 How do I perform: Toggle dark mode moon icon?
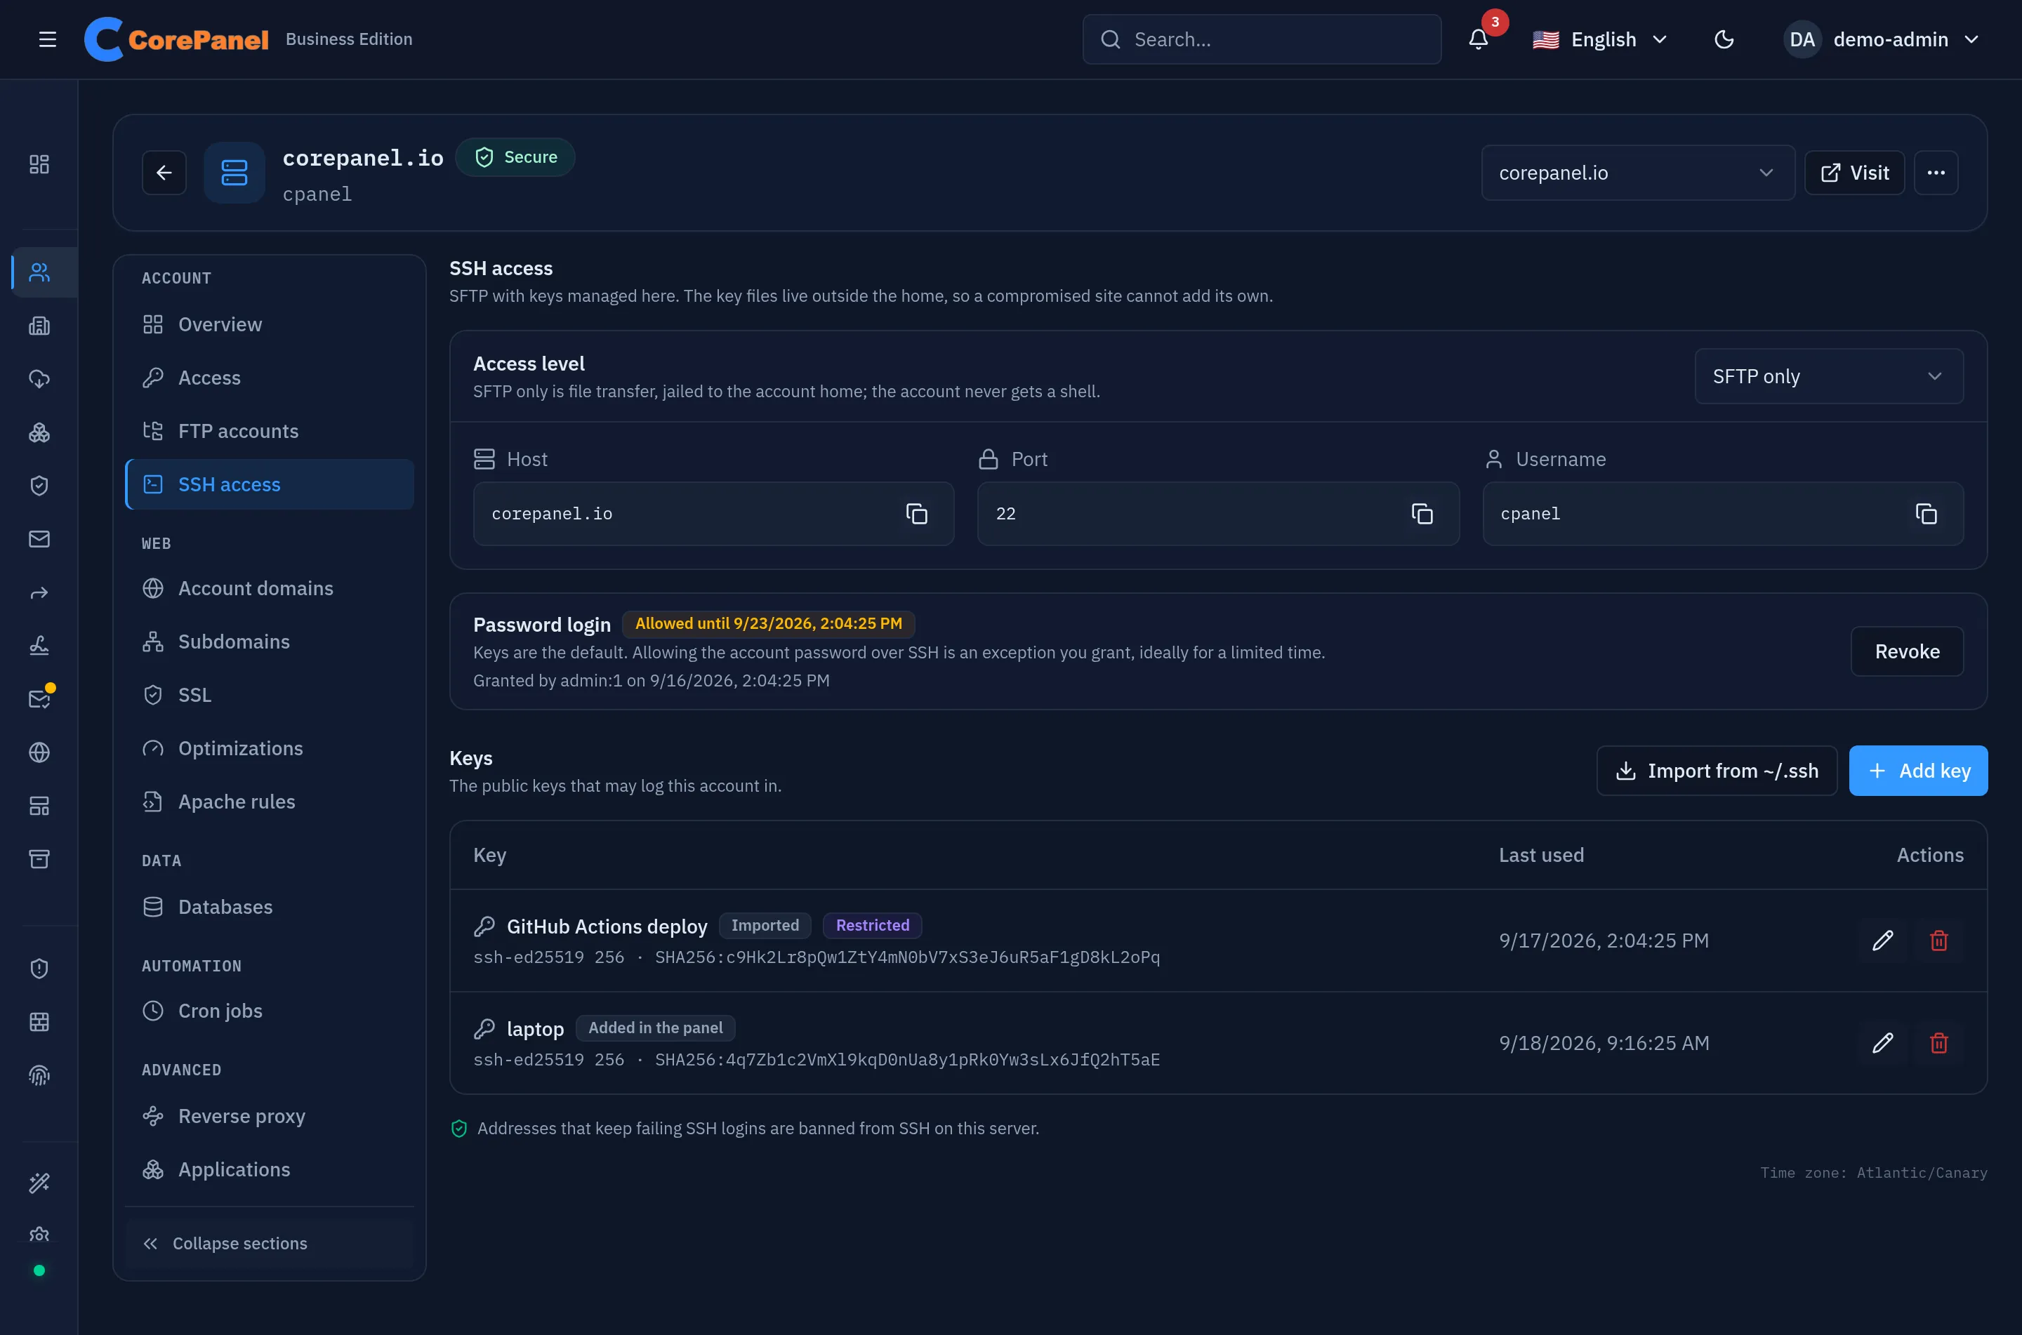[x=1724, y=39]
